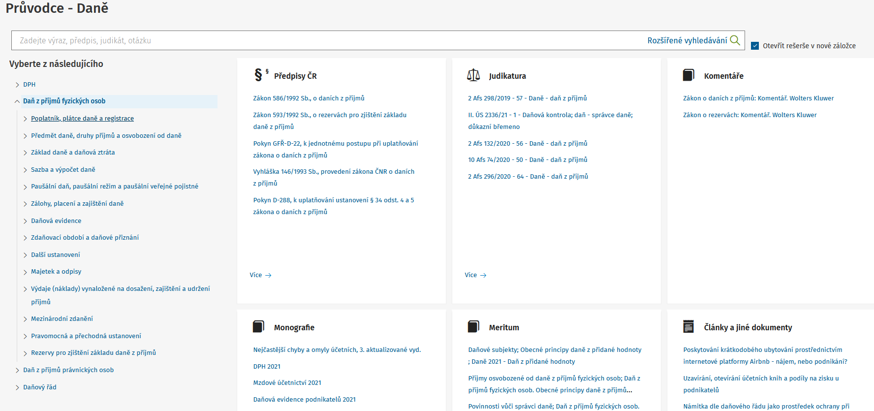The width and height of the screenshot is (874, 411).
Task: Click the magnifying glass search icon
Action: (735, 40)
